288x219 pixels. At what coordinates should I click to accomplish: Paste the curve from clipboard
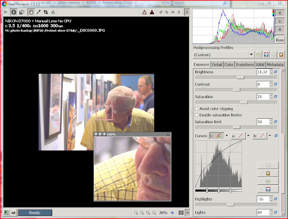(x=268, y=173)
